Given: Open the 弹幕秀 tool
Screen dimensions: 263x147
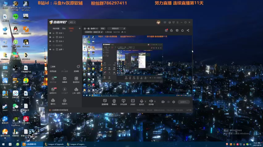Looking at the screenshot, I should tap(64, 80).
